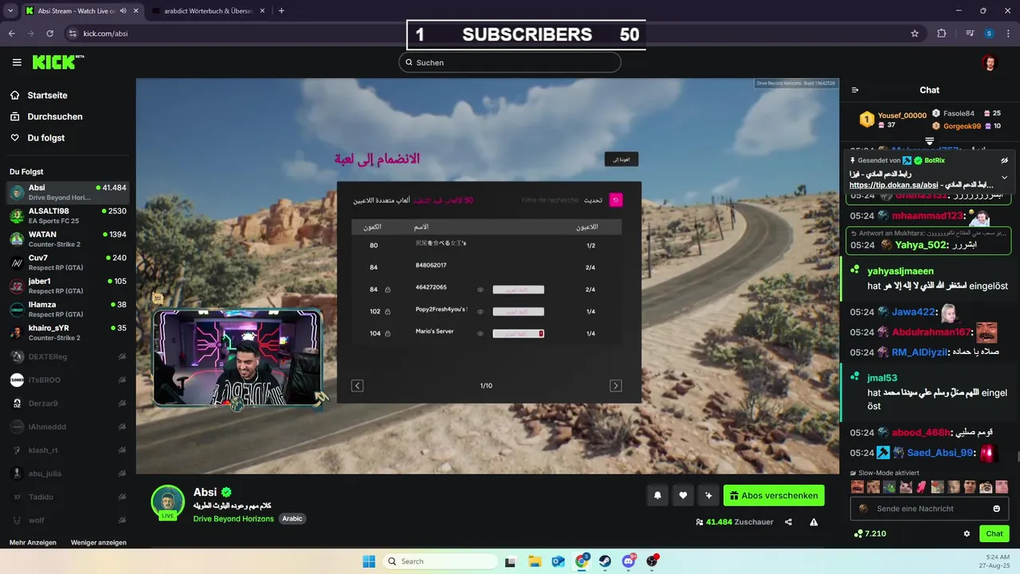Open Drive Beyond Horizons category link

click(233, 519)
